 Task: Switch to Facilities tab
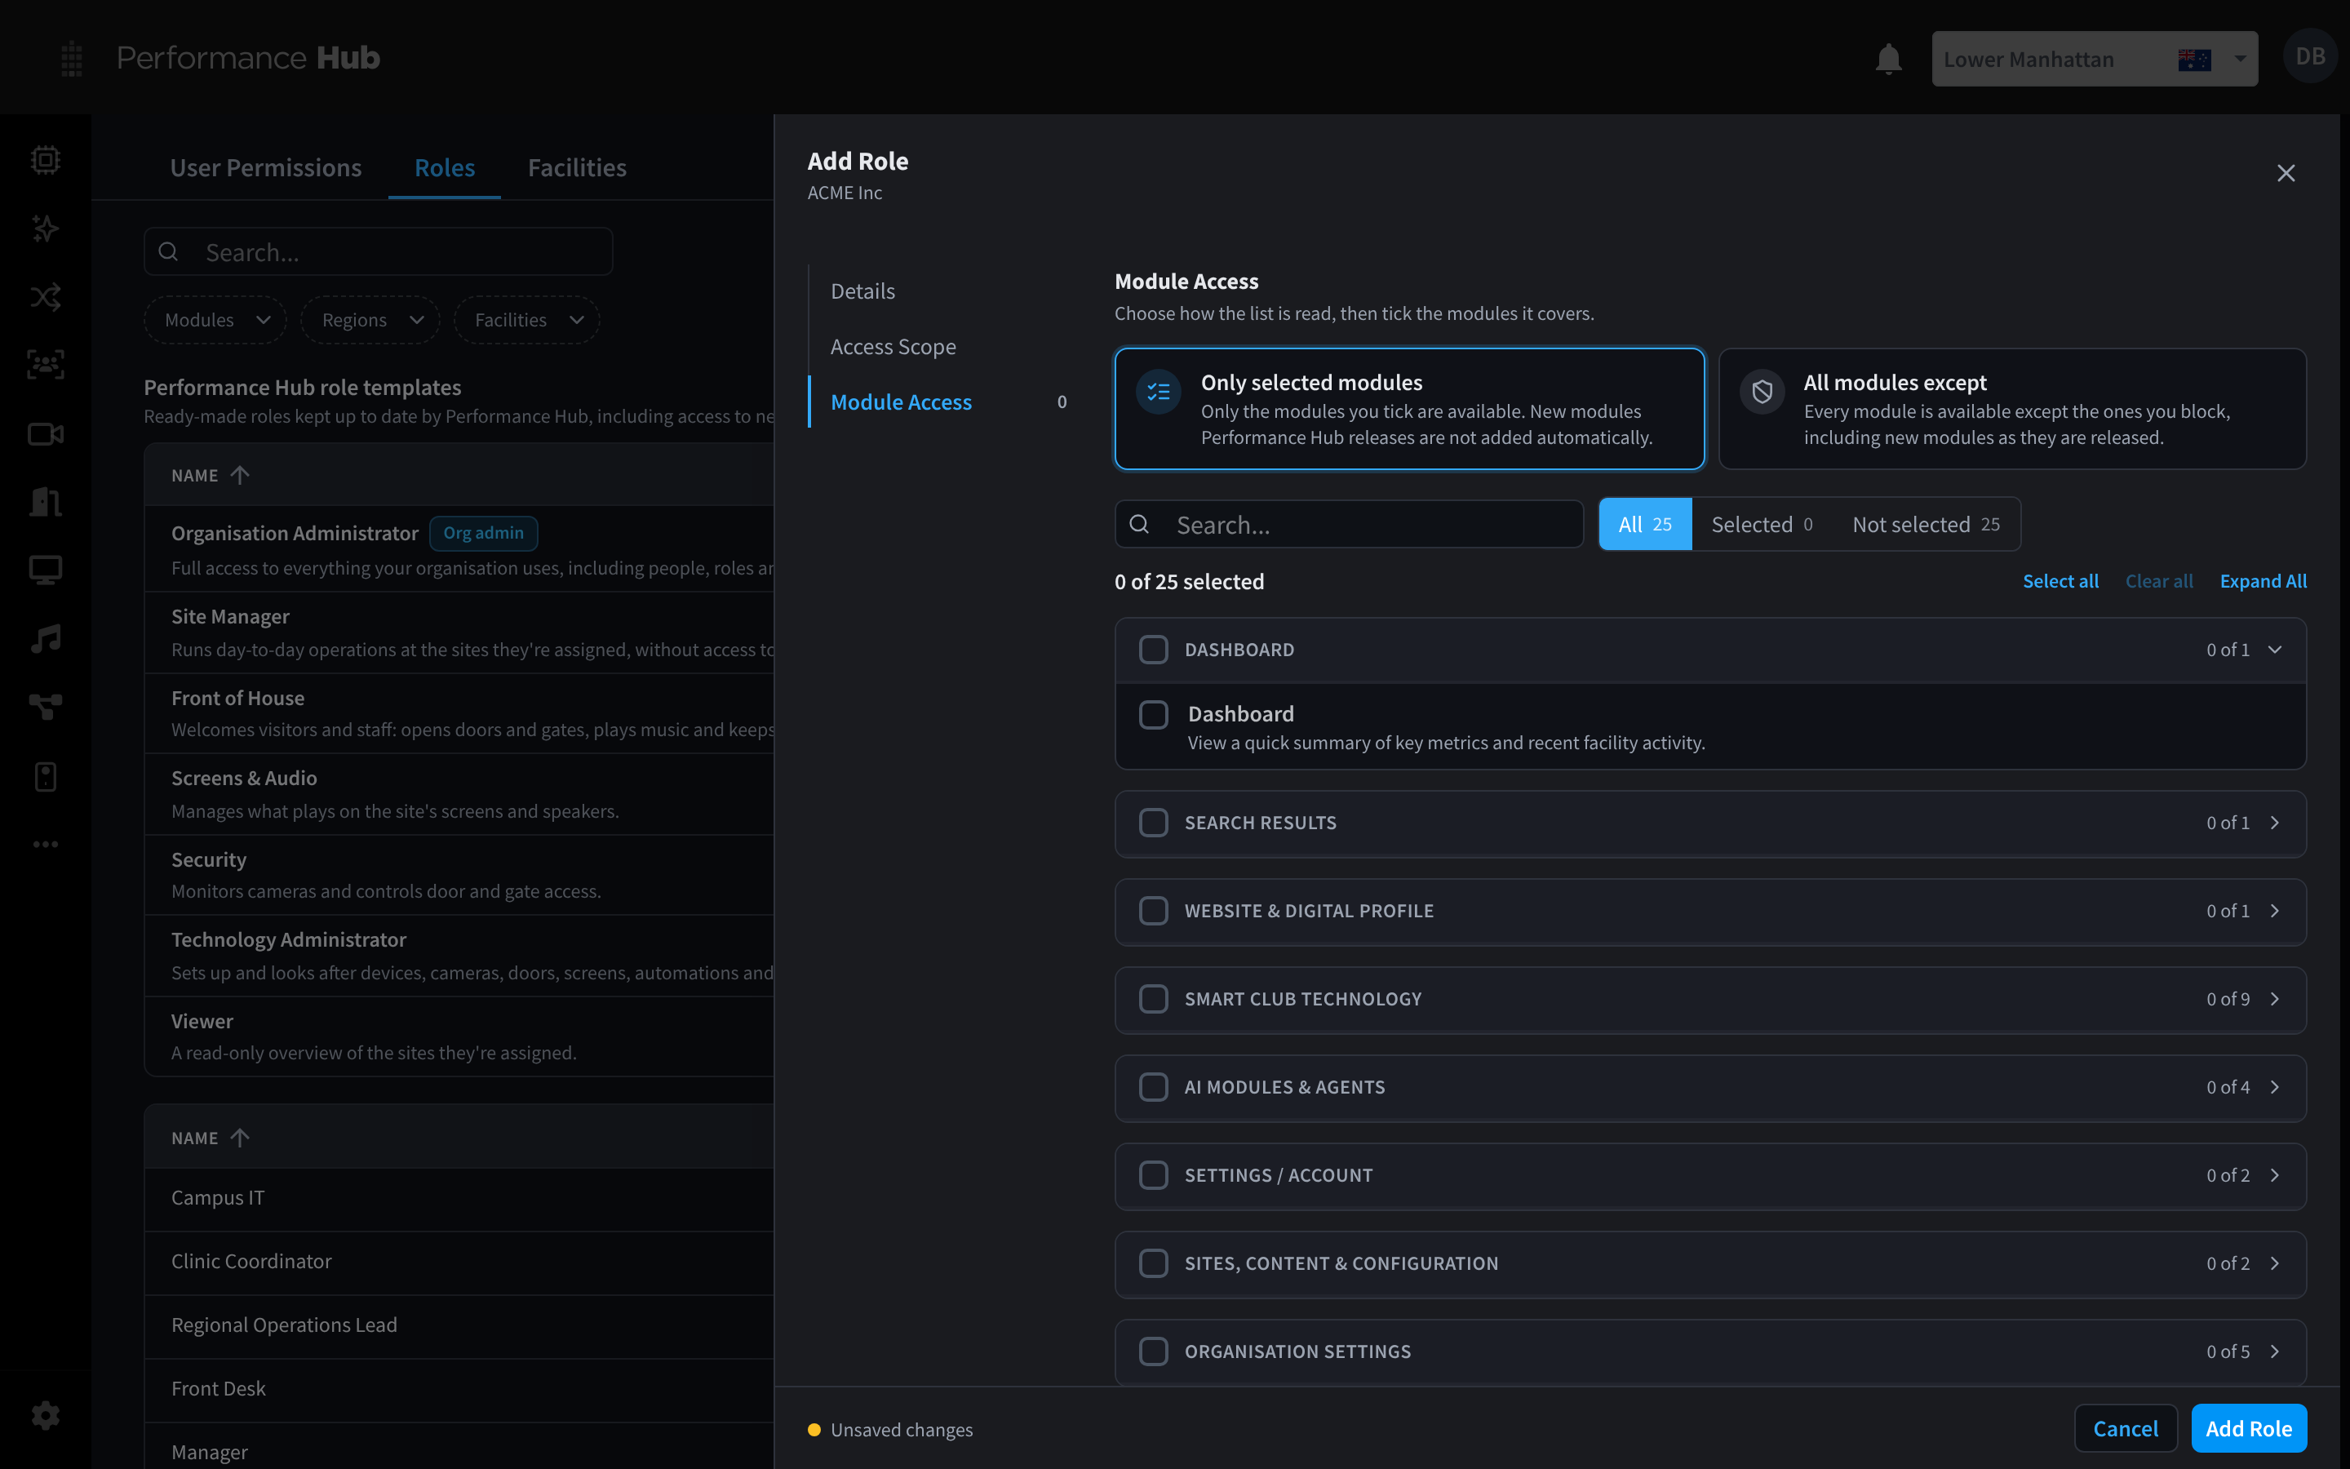577,167
